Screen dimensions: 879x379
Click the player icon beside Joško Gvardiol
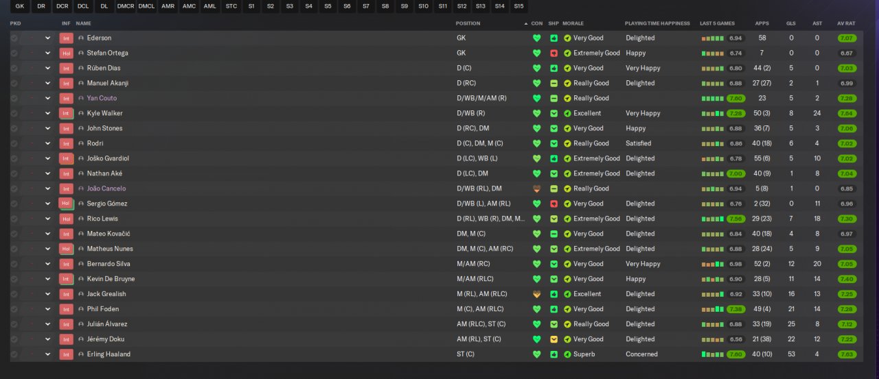(x=81, y=159)
